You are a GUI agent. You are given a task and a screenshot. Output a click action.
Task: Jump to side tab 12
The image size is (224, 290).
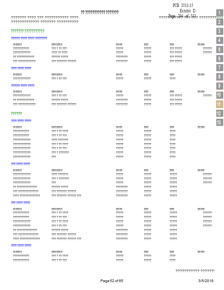pos(219,113)
